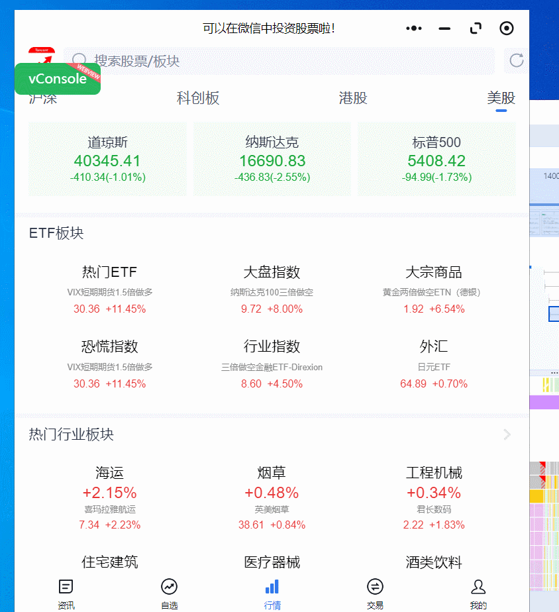This screenshot has width=559, height=612.
Task: Select the 美股 tab
Action: [x=501, y=98]
